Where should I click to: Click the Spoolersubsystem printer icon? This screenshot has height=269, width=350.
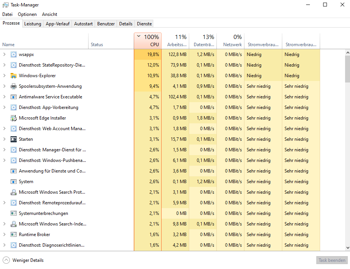[14, 86]
